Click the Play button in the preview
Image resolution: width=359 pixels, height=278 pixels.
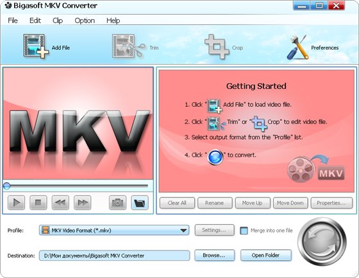[x=16, y=203]
